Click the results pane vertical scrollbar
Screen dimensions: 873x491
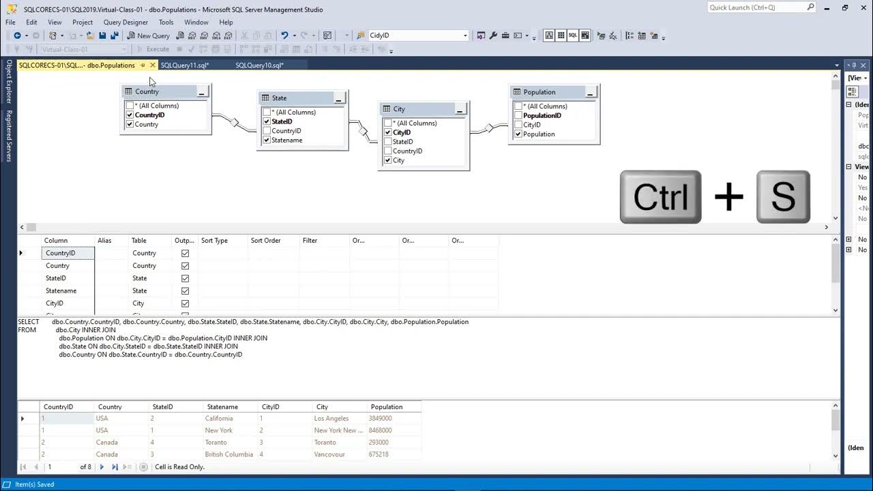[x=836, y=431]
